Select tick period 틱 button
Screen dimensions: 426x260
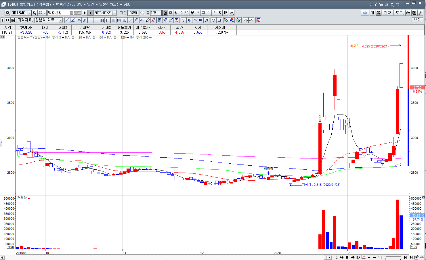tap(203, 13)
